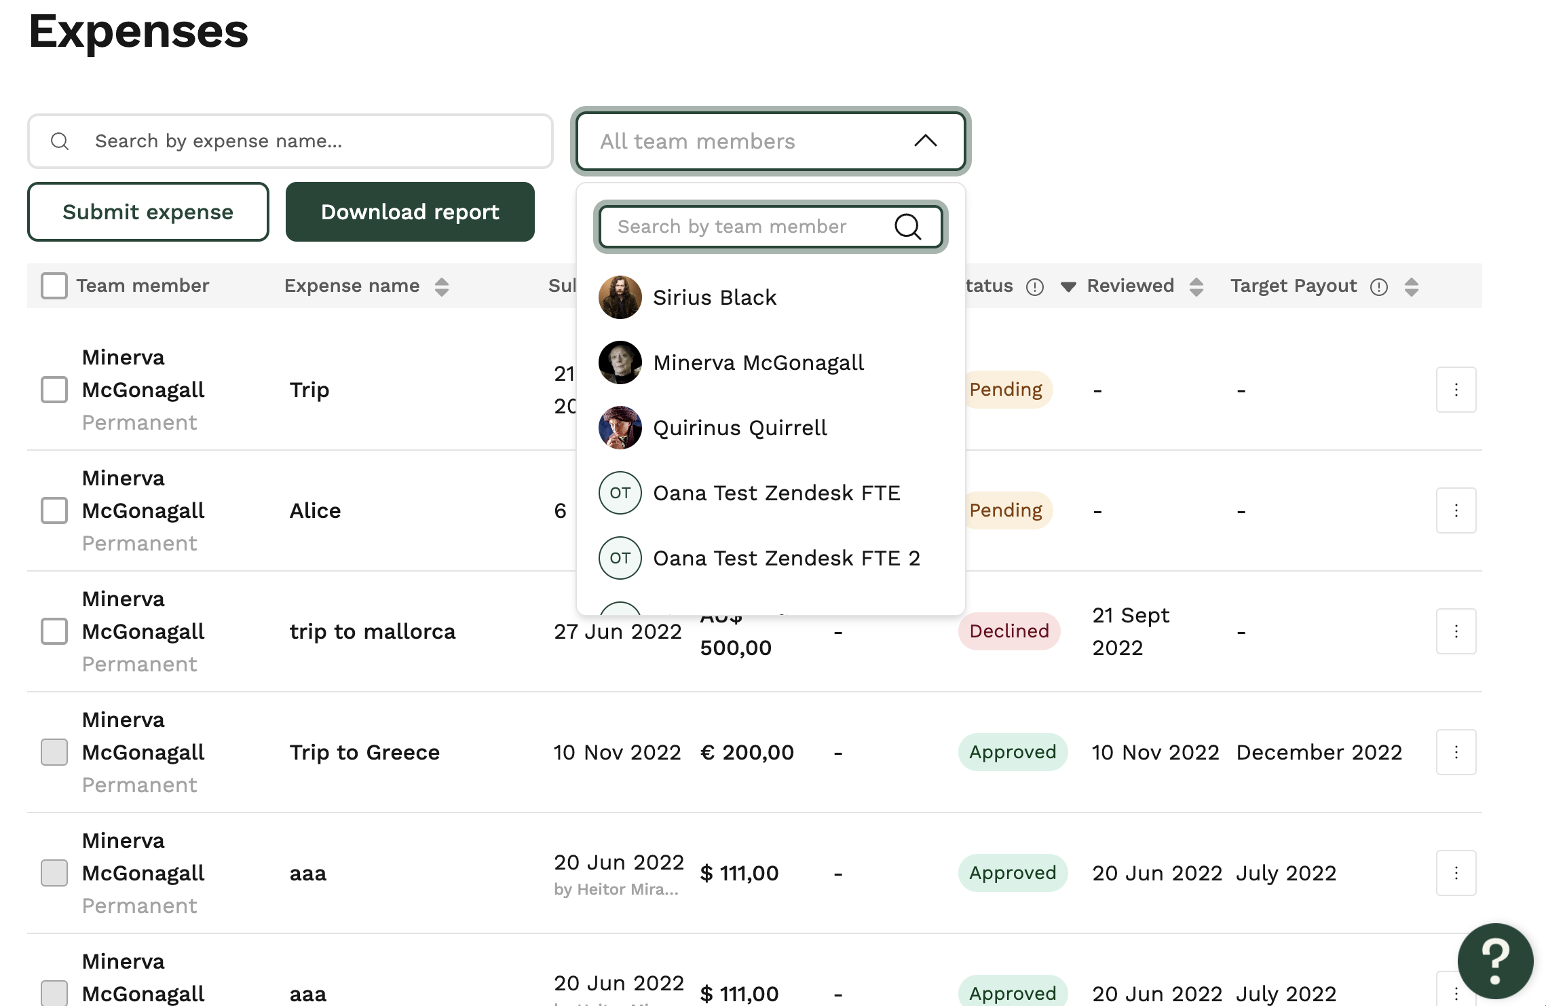The height and width of the screenshot is (1006, 1546).
Task: Open the Status filter triangle
Action: (x=1068, y=287)
